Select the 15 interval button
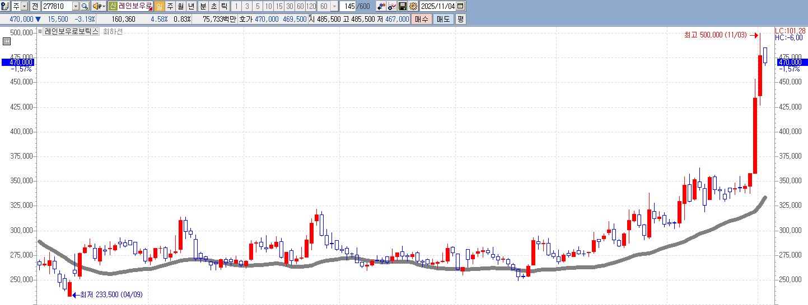 point(279,6)
